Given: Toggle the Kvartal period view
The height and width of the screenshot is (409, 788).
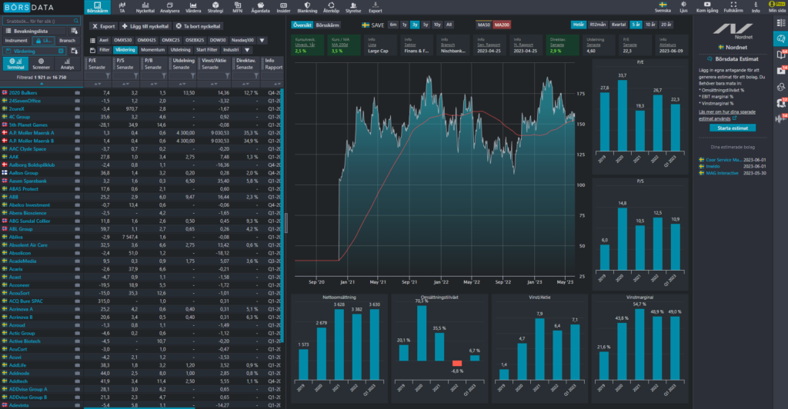Looking at the screenshot, I should 619,25.
